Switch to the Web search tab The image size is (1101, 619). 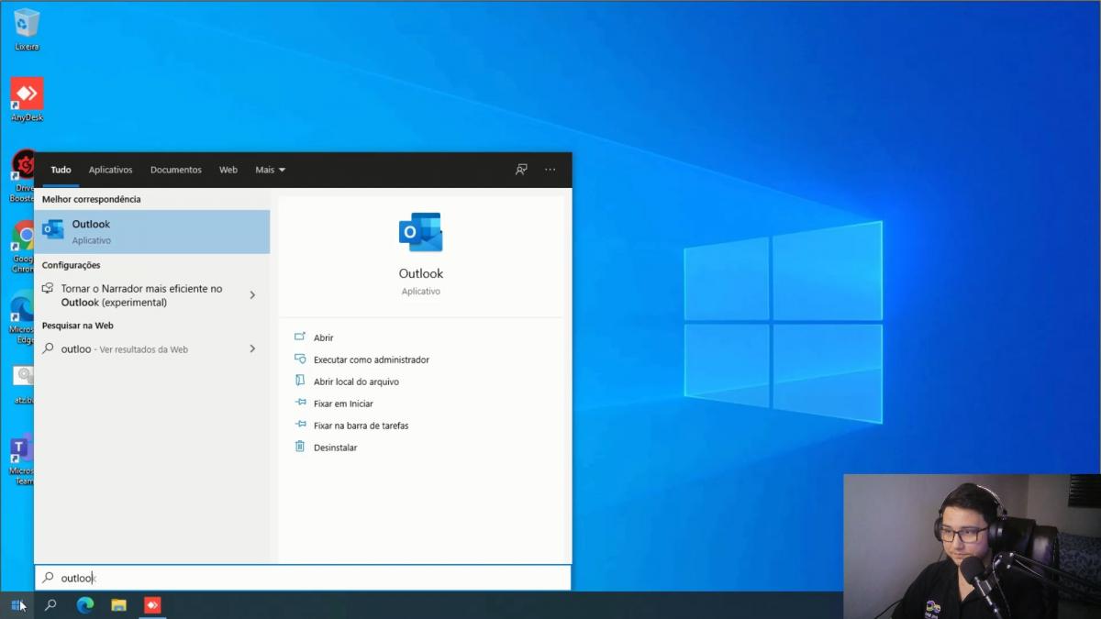(228, 170)
